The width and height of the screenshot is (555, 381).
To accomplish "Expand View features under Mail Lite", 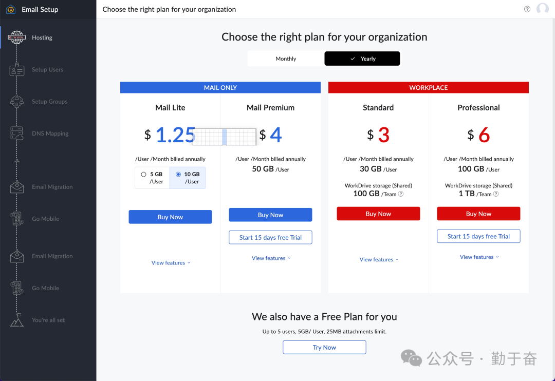I will coord(171,263).
